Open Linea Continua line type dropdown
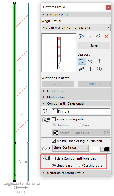Viewport: 114px width, 196px height. click(70, 148)
